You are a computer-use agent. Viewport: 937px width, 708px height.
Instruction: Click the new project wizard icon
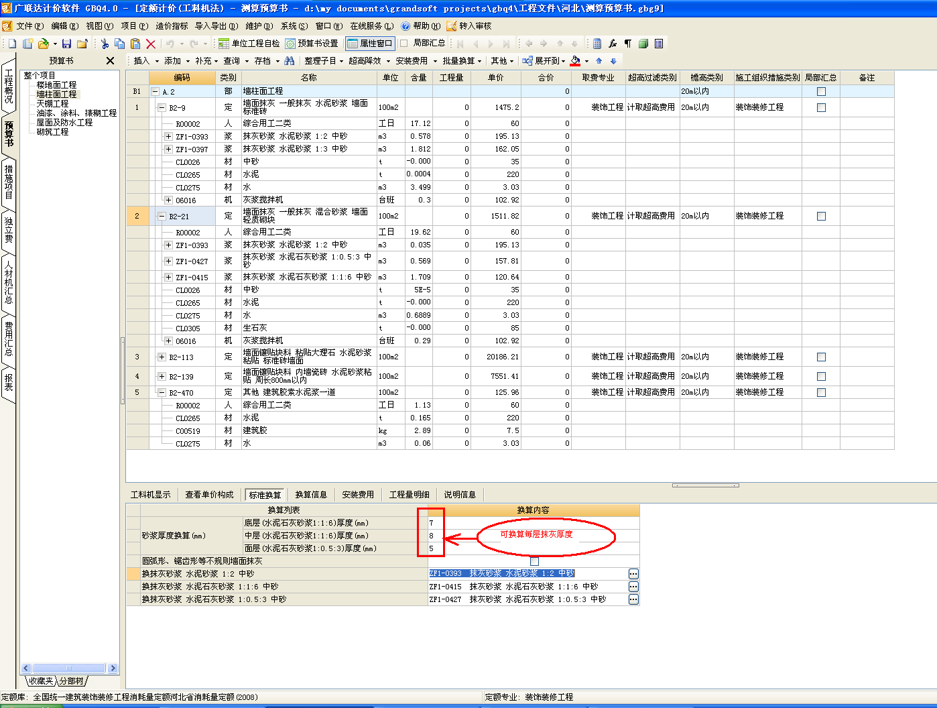point(28,44)
